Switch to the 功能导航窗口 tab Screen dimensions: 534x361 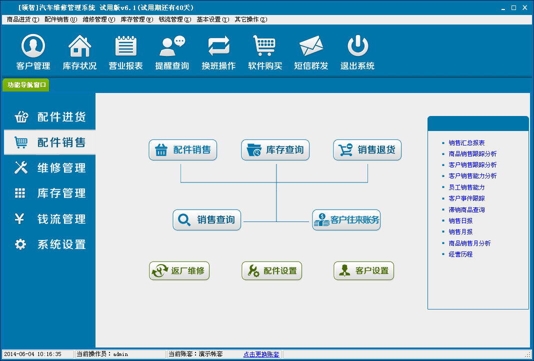click(x=26, y=85)
